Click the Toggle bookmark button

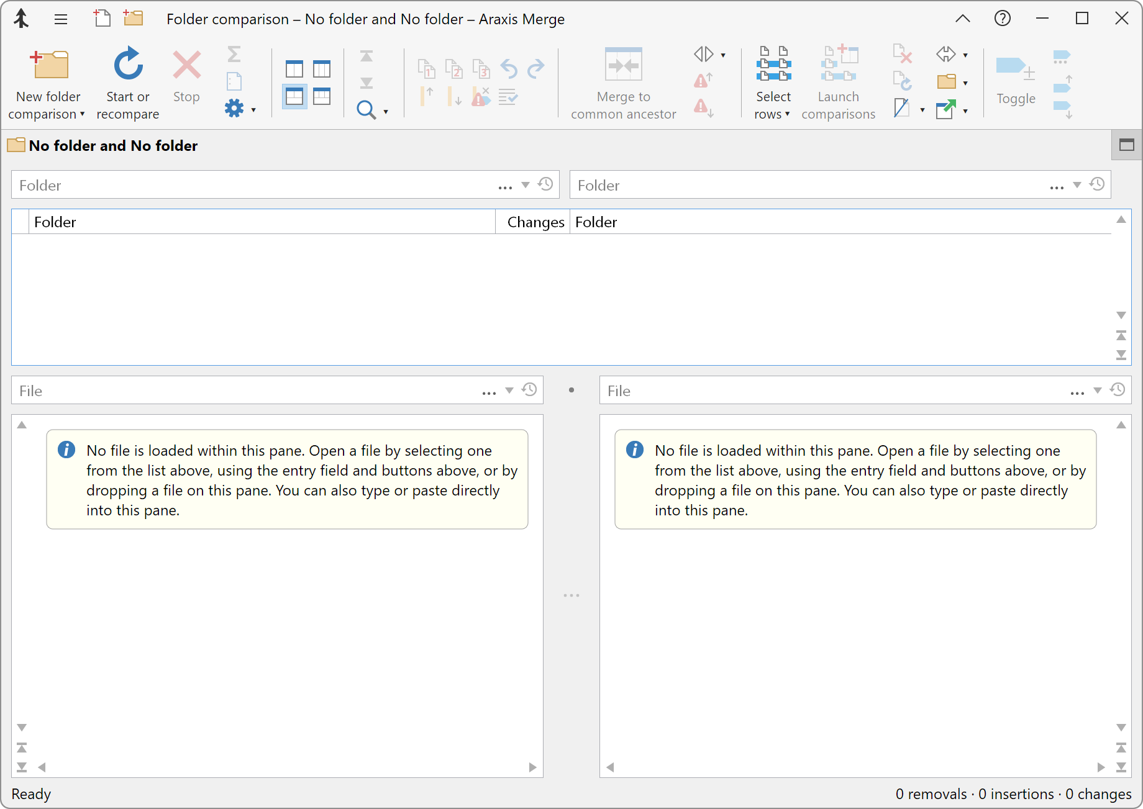1015,81
